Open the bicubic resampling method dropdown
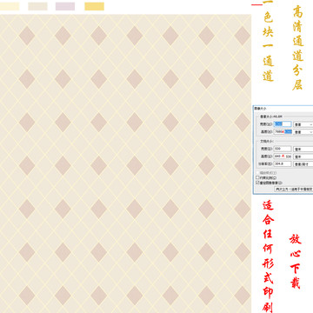This screenshot has height=313, width=313. coord(294,189)
